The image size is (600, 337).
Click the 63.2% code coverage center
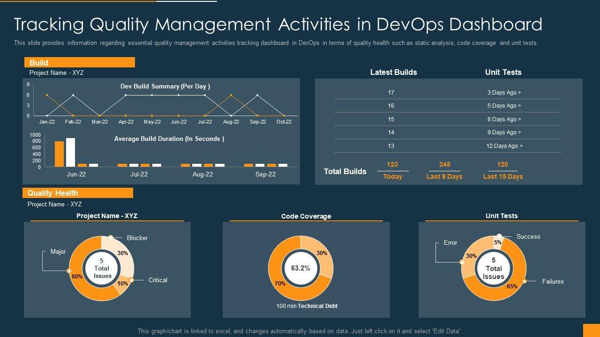pyautogui.click(x=300, y=268)
